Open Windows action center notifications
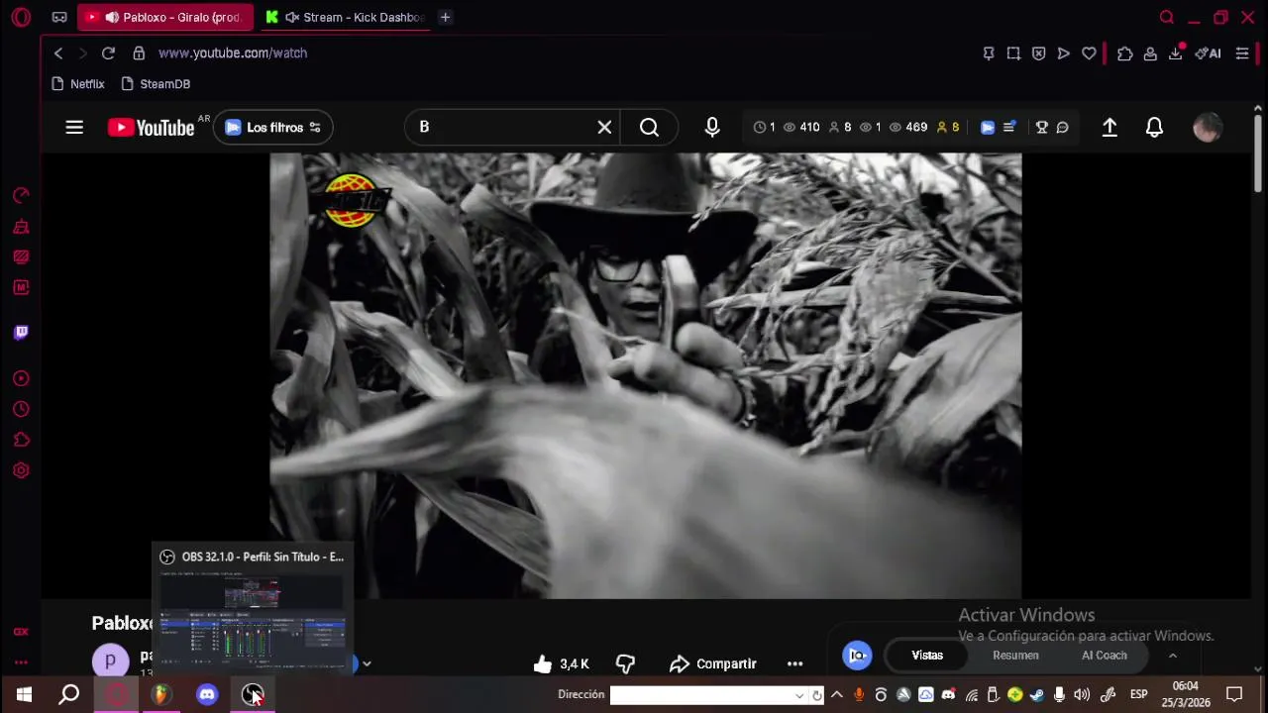The width and height of the screenshot is (1268, 713). [x=1234, y=694]
